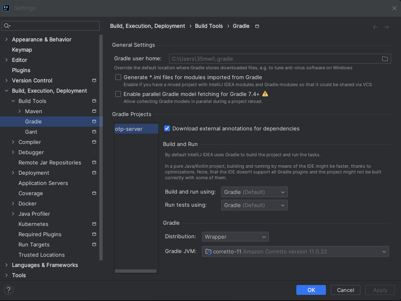
Task: Open help with the question mark
Action: pyautogui.click(x=9, y=290)
